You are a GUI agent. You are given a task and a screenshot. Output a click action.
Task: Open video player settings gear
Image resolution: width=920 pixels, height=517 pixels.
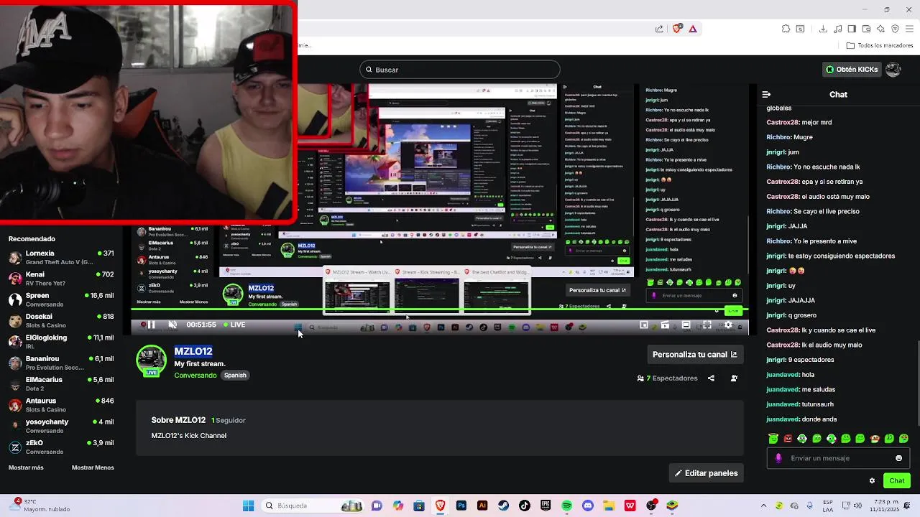[x=728, y=325]
